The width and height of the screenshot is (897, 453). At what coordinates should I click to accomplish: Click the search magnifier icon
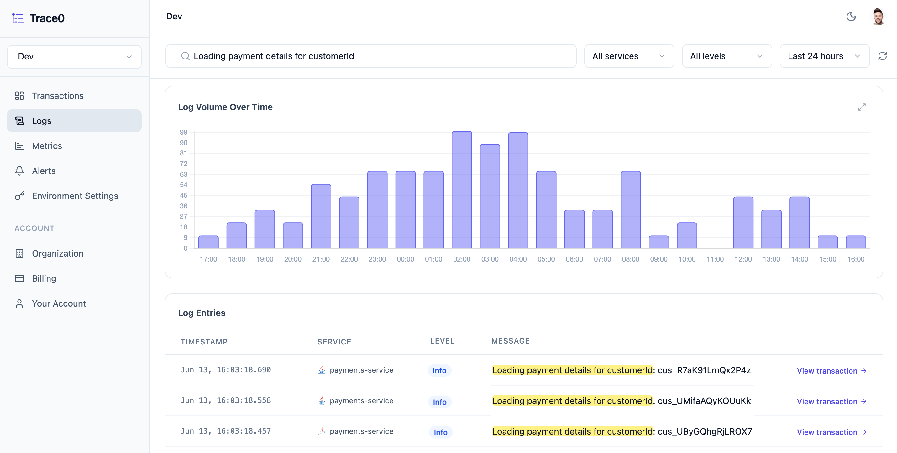point(185,56)
